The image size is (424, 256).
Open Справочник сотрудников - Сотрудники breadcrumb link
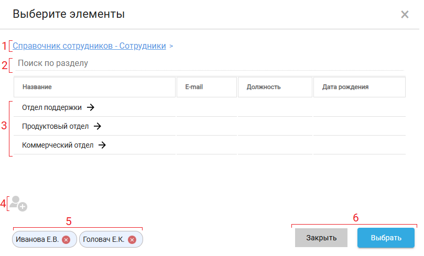click(x=89, y=46)
